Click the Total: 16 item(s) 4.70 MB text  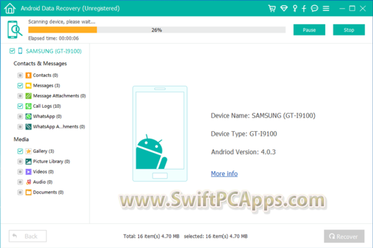(151, 236)
